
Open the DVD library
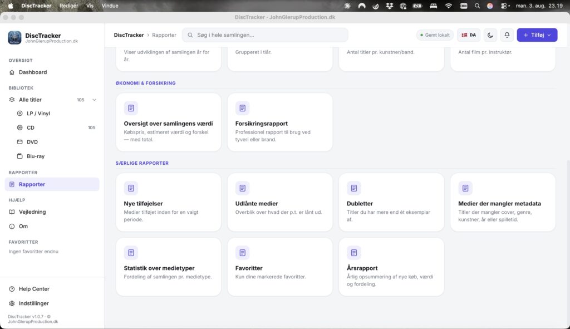coord(56,142)
